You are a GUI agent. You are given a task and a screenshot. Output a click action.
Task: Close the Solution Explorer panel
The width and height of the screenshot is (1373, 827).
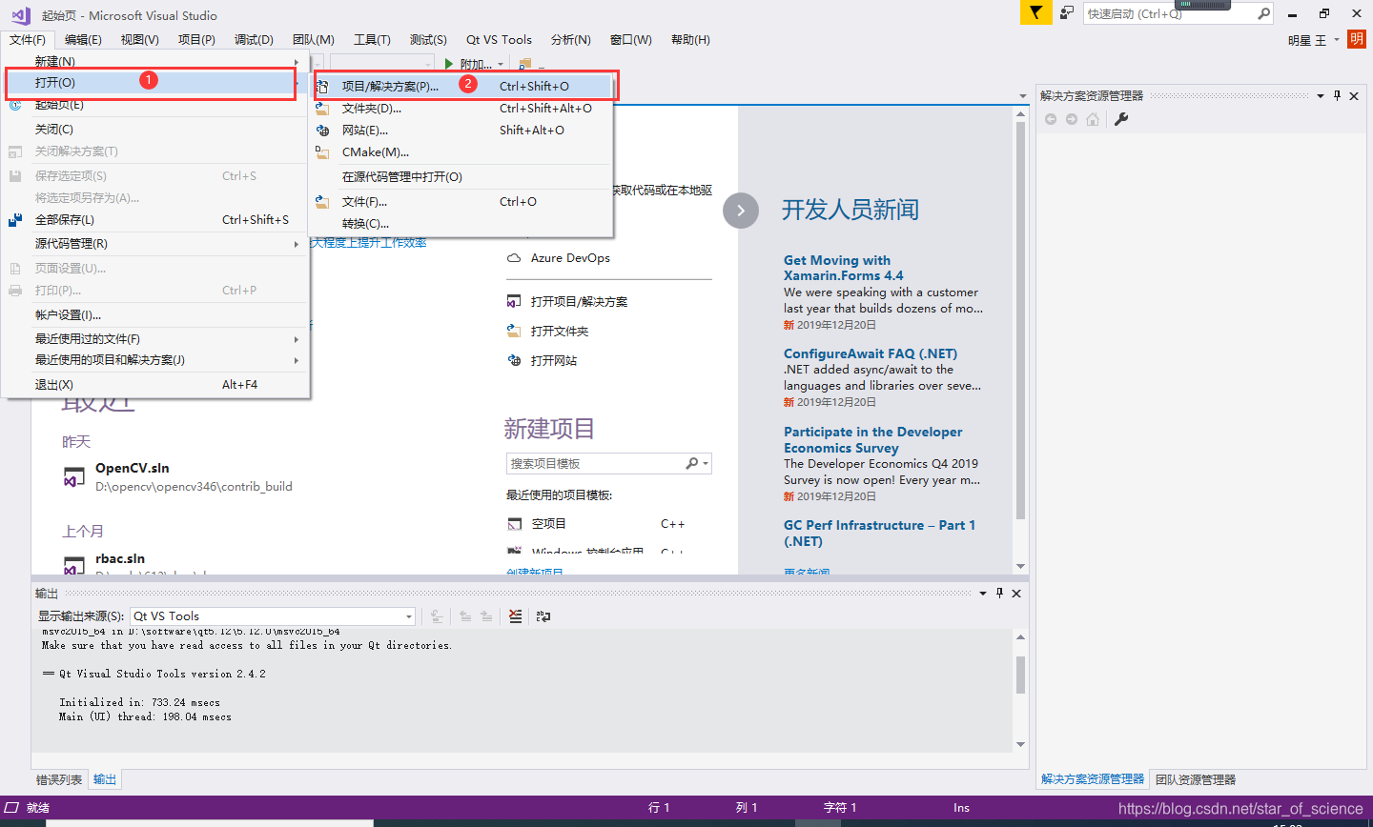point(1354,95)
